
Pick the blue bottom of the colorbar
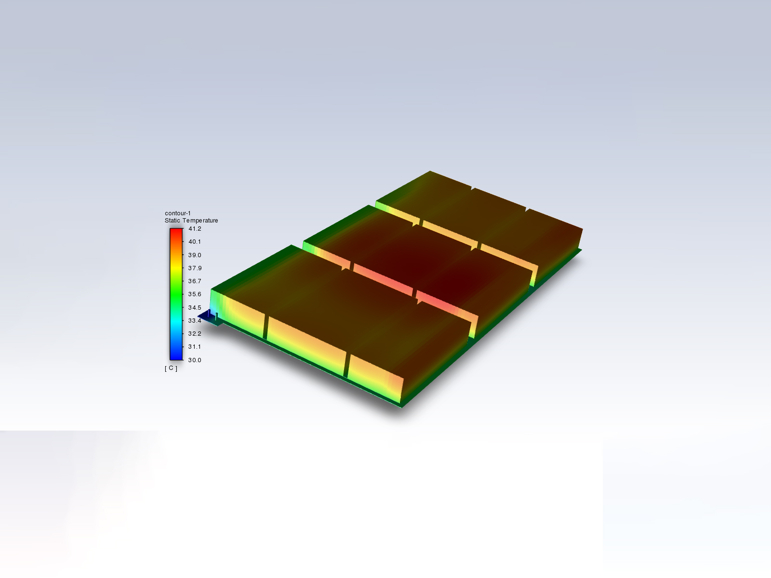176,355
